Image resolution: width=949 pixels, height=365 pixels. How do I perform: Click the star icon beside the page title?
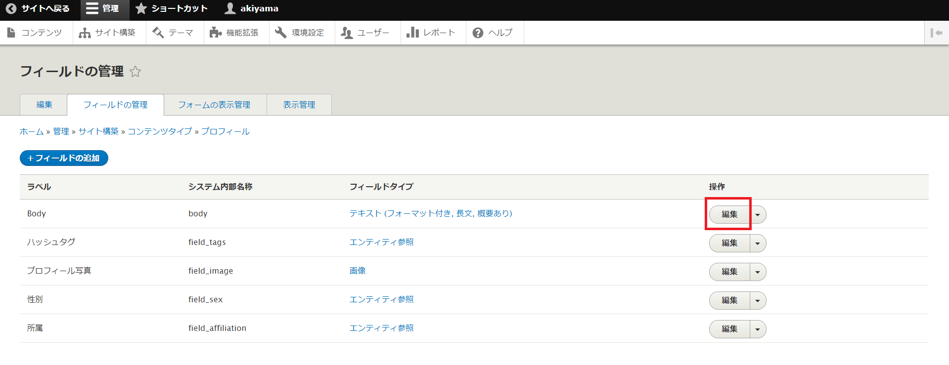point(135,72)
